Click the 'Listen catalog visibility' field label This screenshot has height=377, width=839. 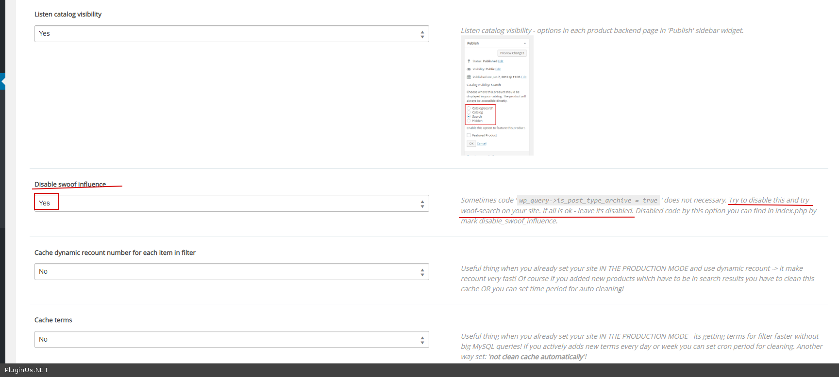(68, 15)
